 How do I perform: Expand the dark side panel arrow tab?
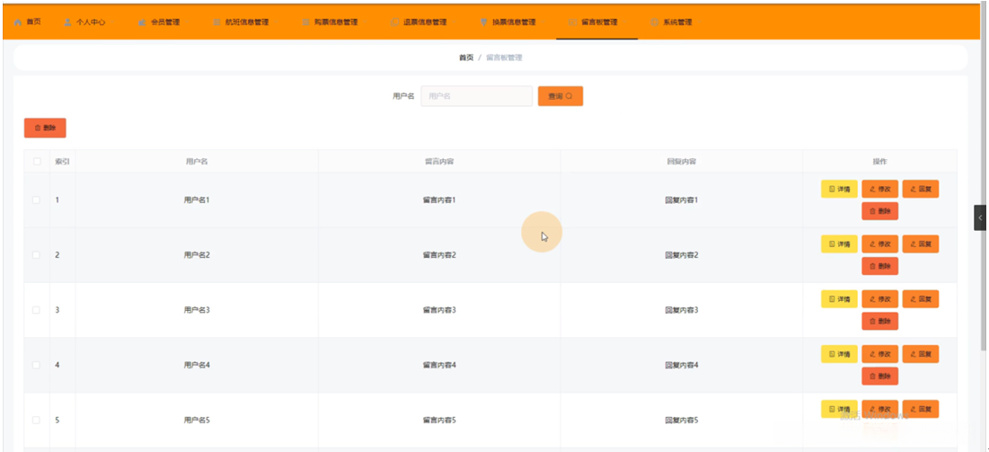tap(979, 217)
